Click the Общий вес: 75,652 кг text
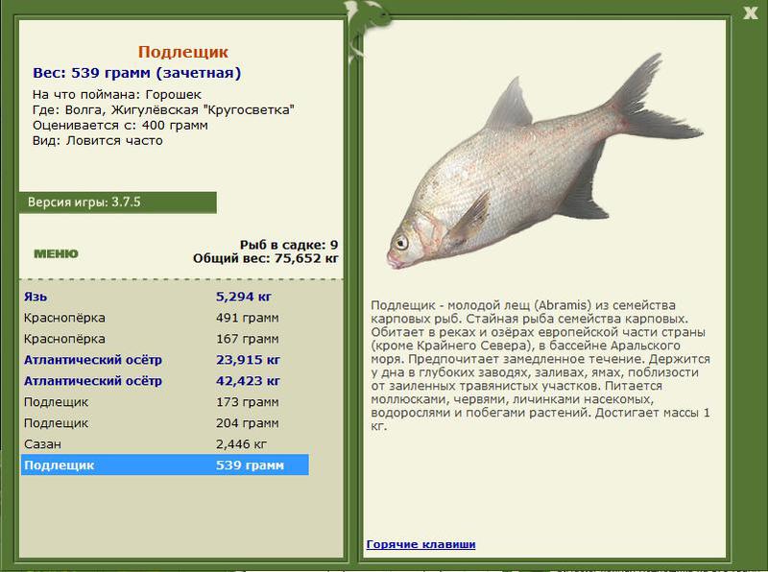 (266, 258)
